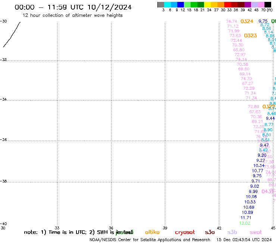Viewport: 276px width, 243px height.
Task: Click the "s3b" satellite legend label
Action: 232,232
